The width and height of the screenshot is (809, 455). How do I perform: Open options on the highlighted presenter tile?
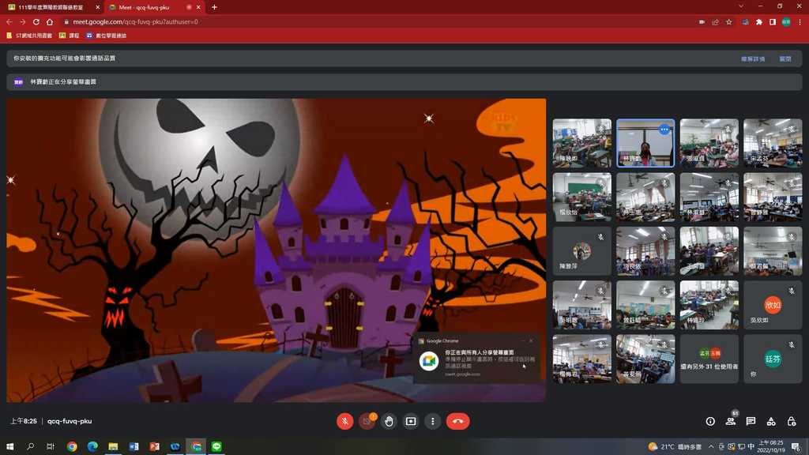[664, 130]
